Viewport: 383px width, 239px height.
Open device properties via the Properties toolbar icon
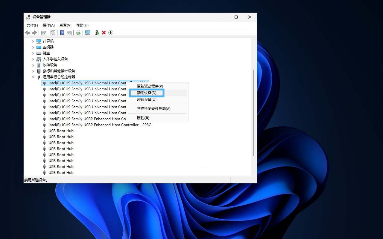coord(53,33)
